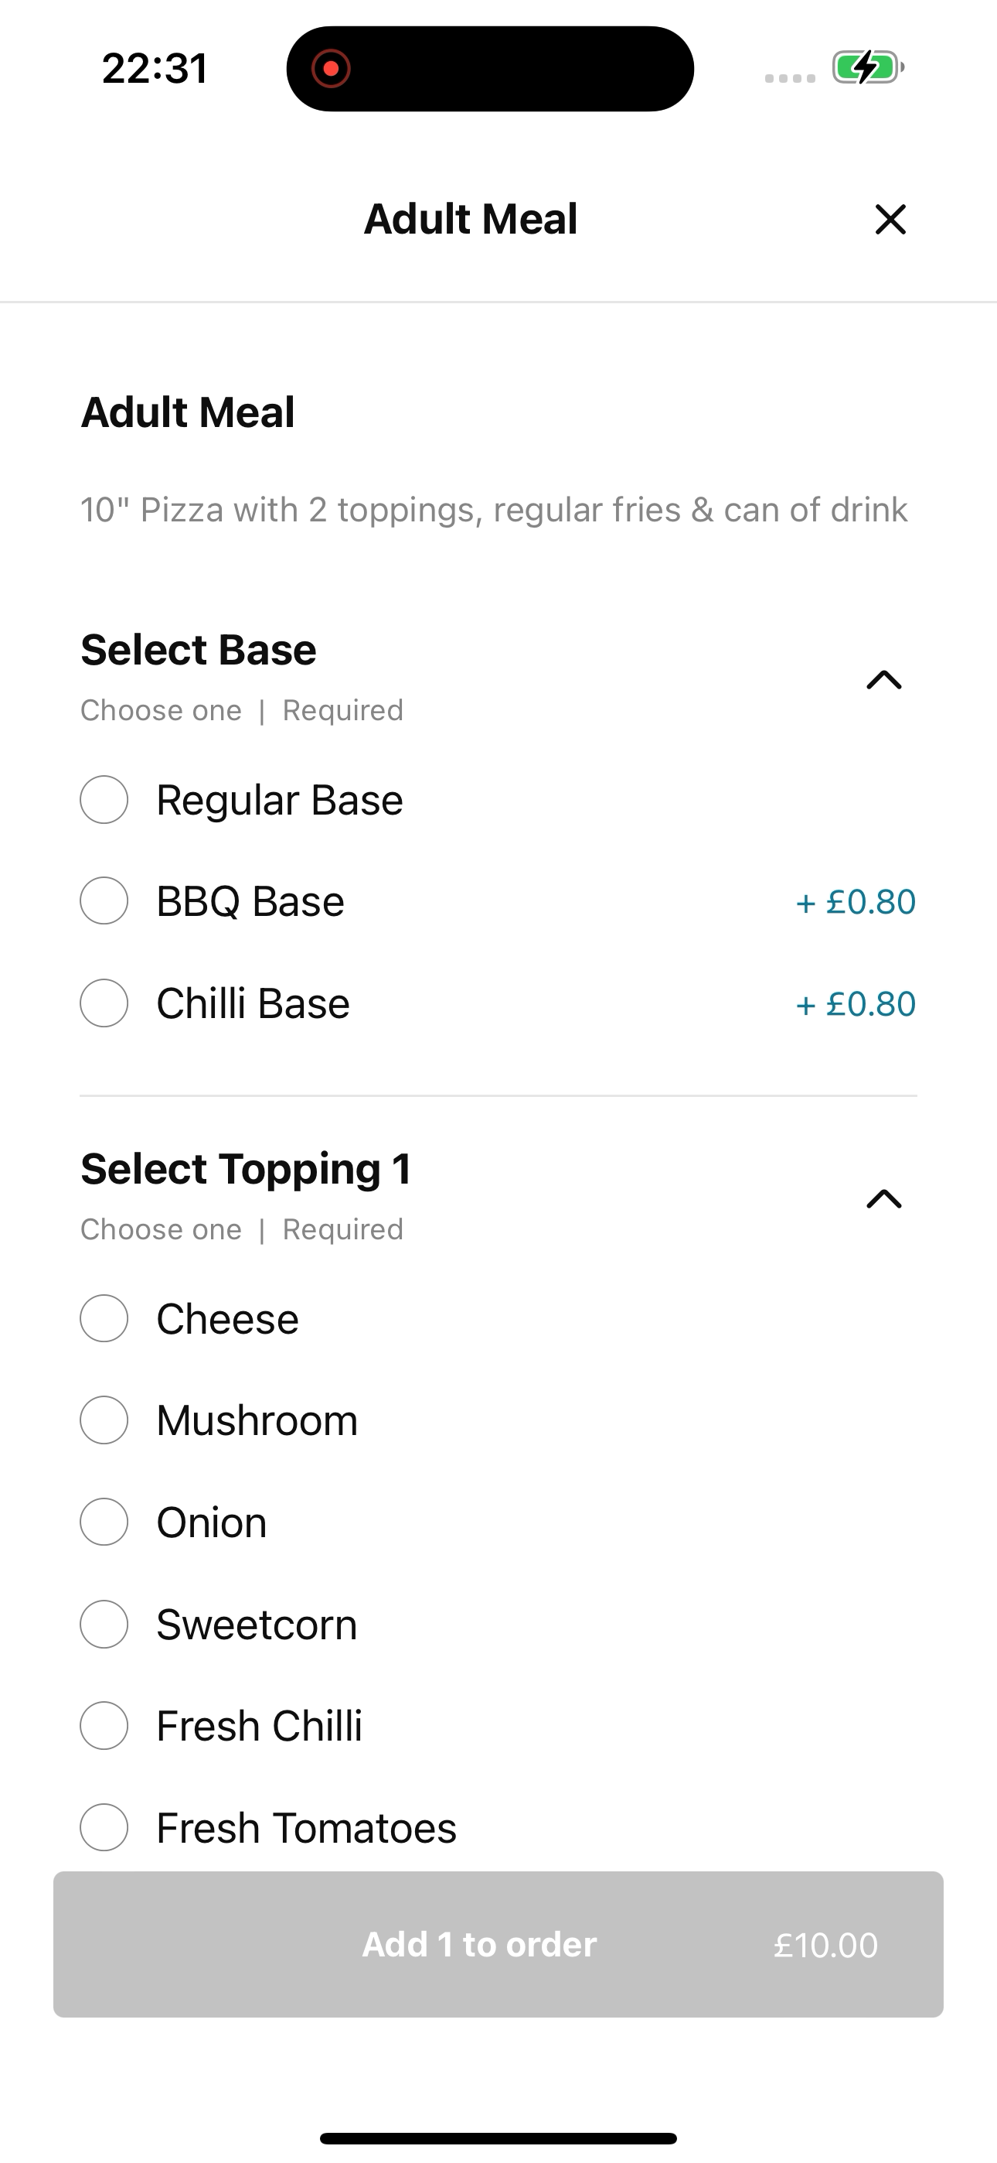Collapse the Select Topping 1 section
The height and width of the screenshot is (2163, 997).
pyautogui.click(x=883, y=1198)
